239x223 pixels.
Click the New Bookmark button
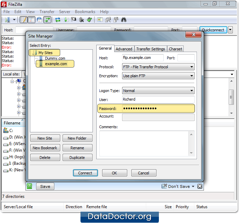[x=45, y=148]
